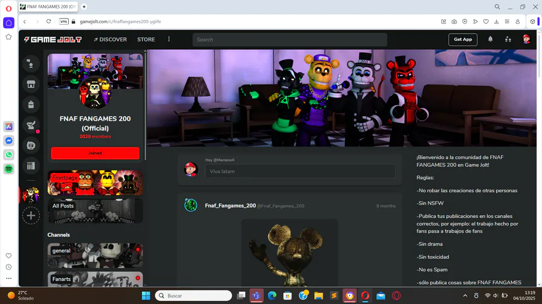Open Opera sidebar history clock icon
This screenshot has height=304, width=542.
pyautogui.click(x=8, y=267)
